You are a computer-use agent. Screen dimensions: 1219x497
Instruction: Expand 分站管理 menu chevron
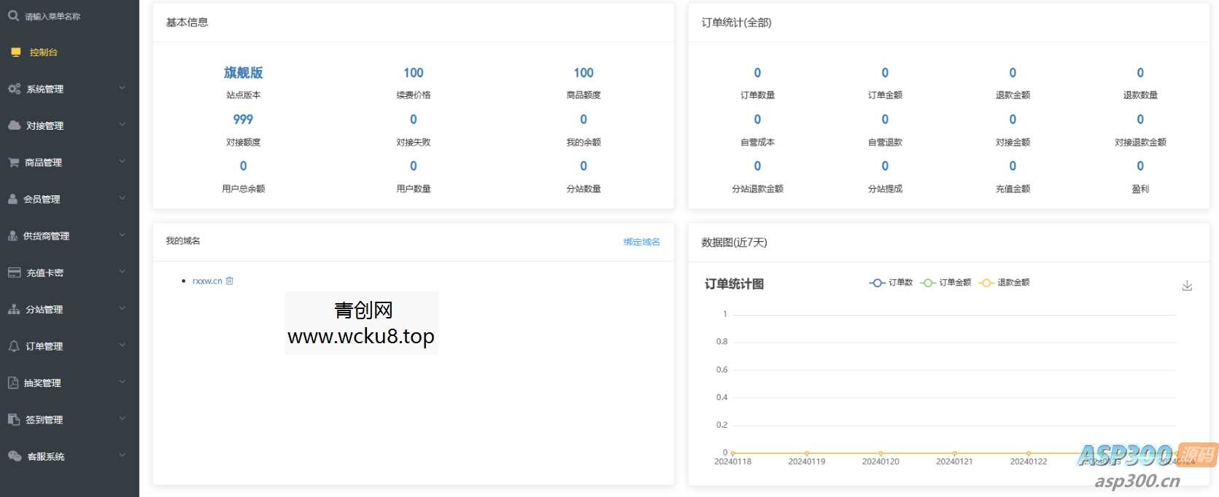tap(122, 308)
